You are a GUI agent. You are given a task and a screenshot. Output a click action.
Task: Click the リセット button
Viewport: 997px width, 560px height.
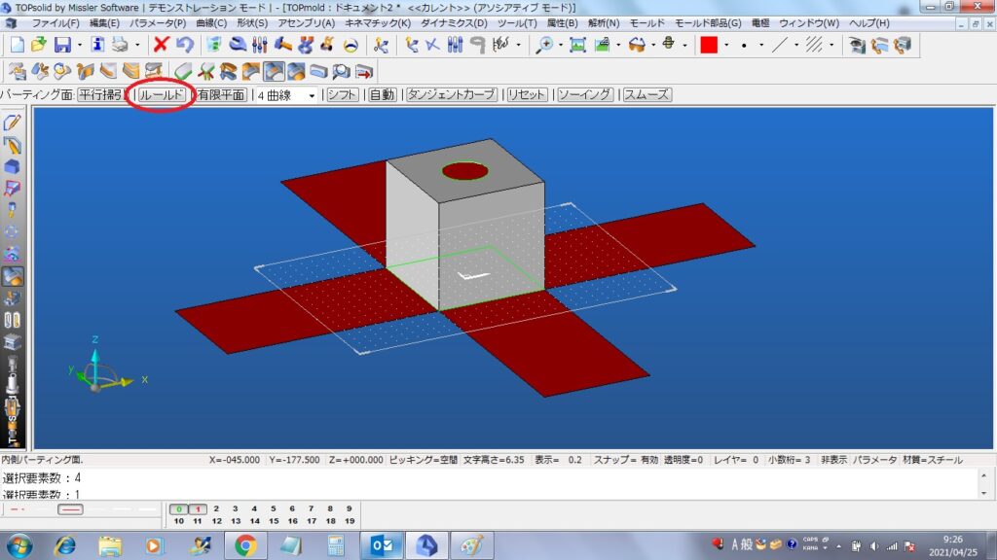point(527,95)
